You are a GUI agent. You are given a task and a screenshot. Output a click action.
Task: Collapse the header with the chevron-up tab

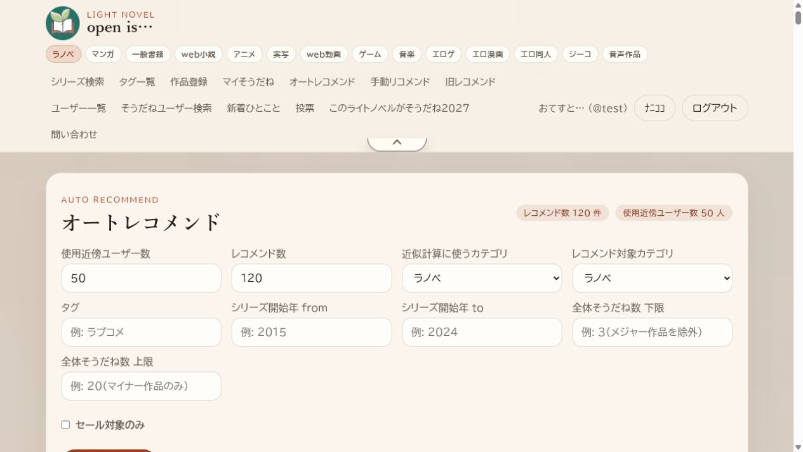[397, 143]
